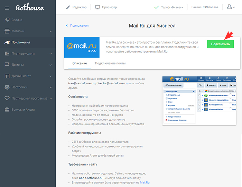Viewport: 242px width, 187px height.
Task: Click the Mail.Ru для бизнеса heading
Action: coord(152,26)
